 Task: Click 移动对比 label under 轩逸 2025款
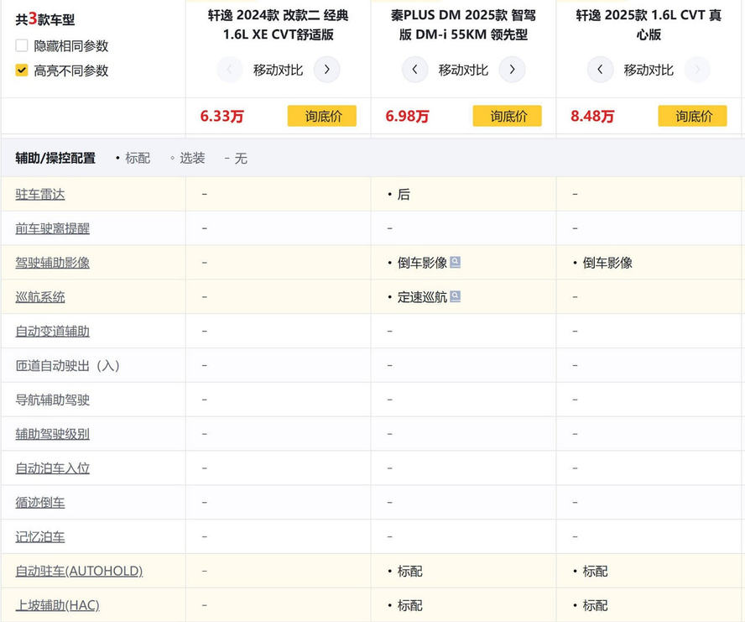[x=649, y=70]
